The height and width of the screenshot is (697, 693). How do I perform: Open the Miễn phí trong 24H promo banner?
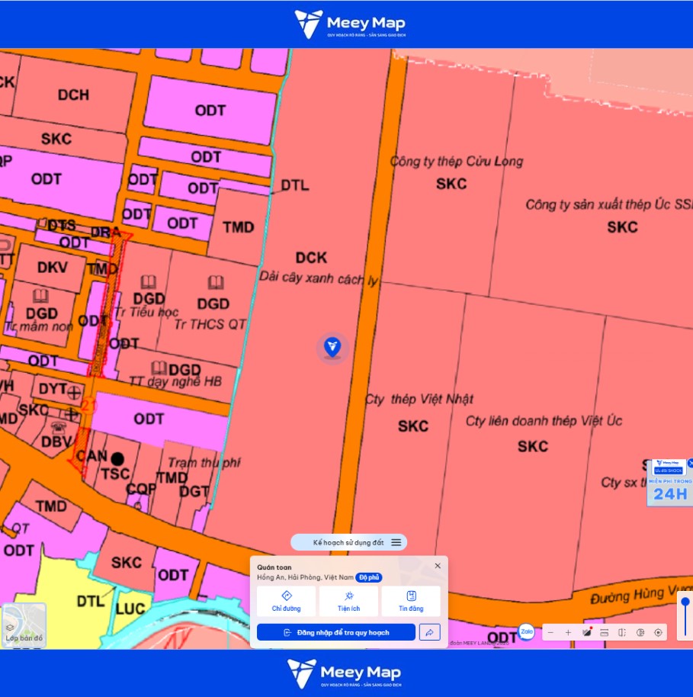tap(670, 483)
